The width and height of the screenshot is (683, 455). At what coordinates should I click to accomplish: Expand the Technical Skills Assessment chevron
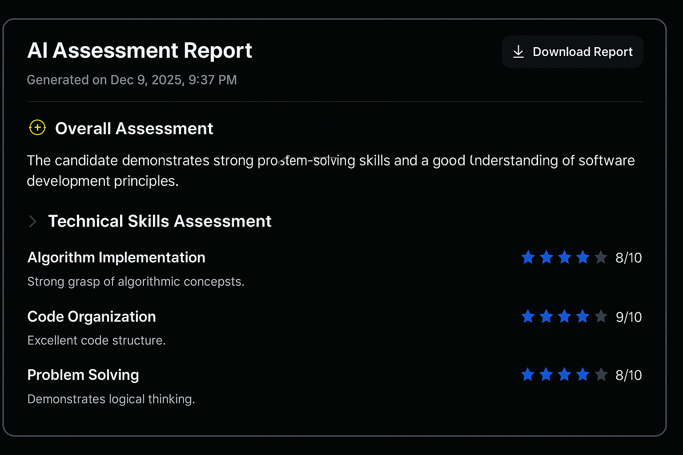32,221
